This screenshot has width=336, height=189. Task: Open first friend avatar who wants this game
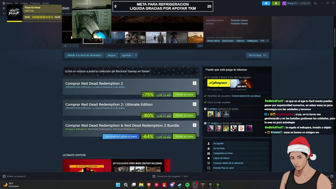(x=211, y=114)
